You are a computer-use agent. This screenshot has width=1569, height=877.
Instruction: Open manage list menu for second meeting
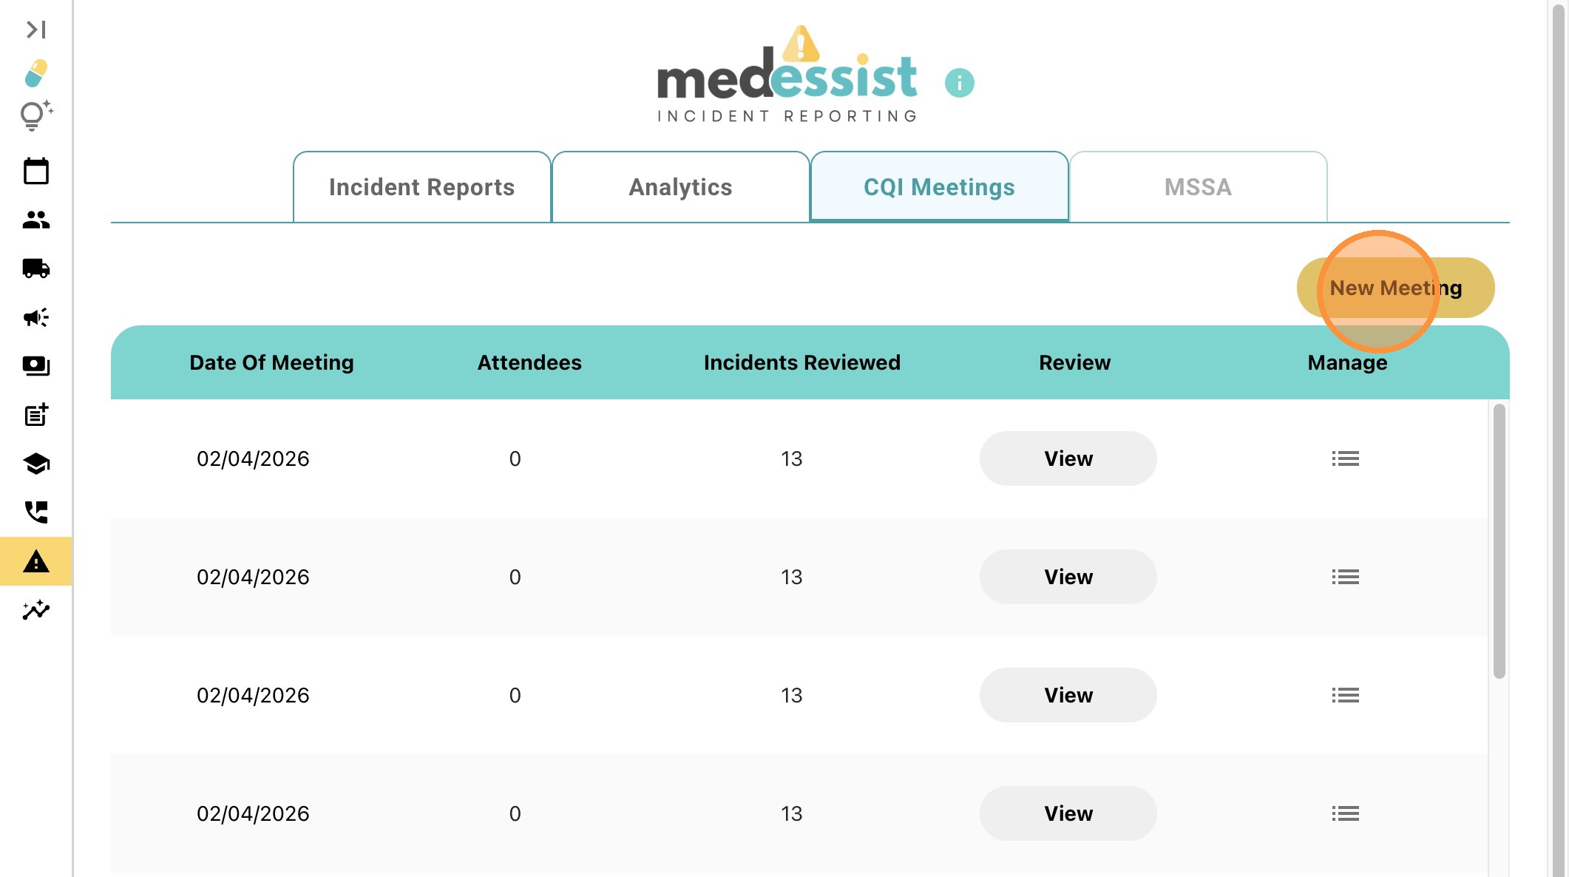[x=1345, y=577]
